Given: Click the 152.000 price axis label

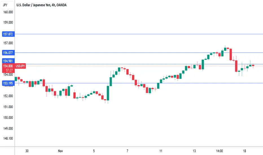Looking at the screenshot, I should (8, 96).
